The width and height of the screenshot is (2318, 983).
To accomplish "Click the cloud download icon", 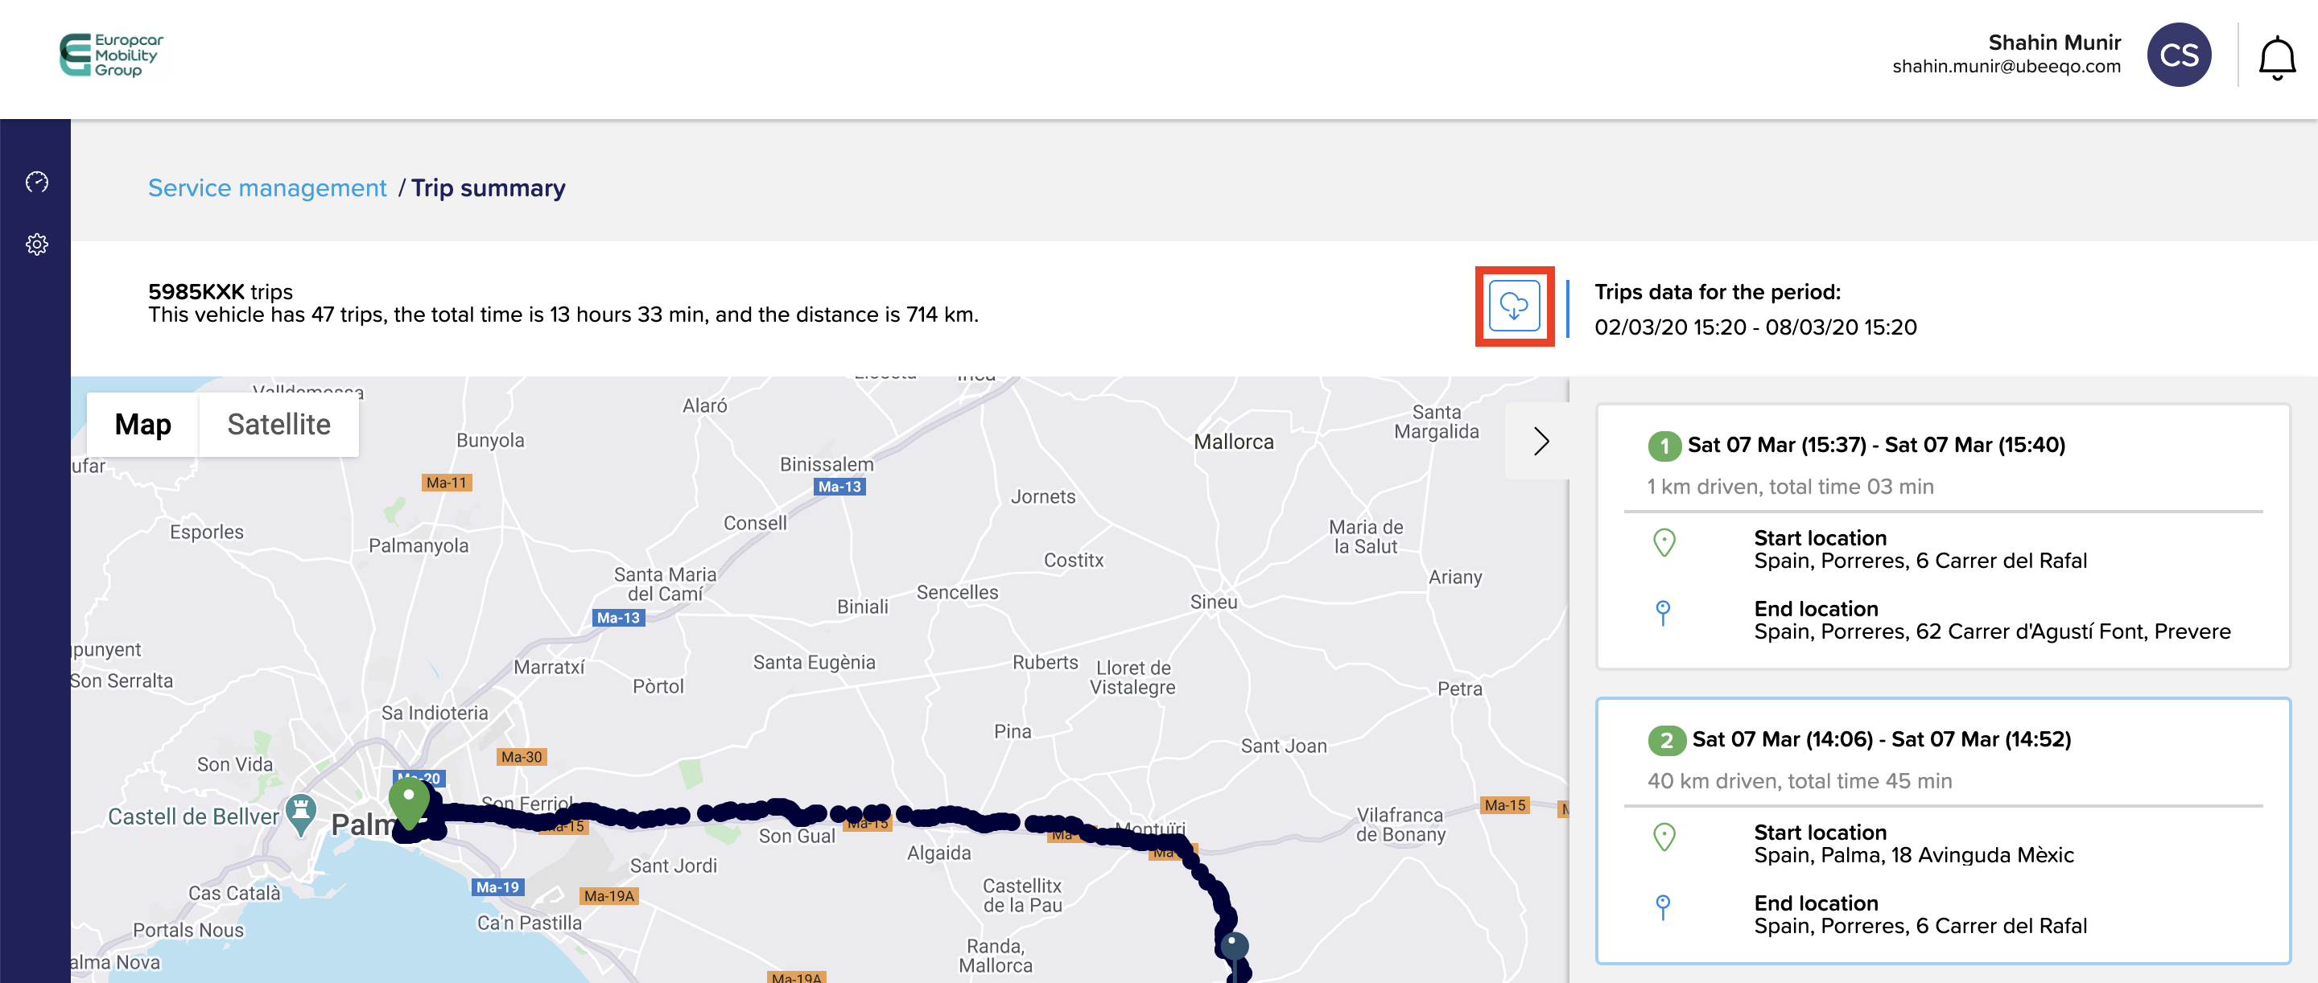I will point(1513,306).
